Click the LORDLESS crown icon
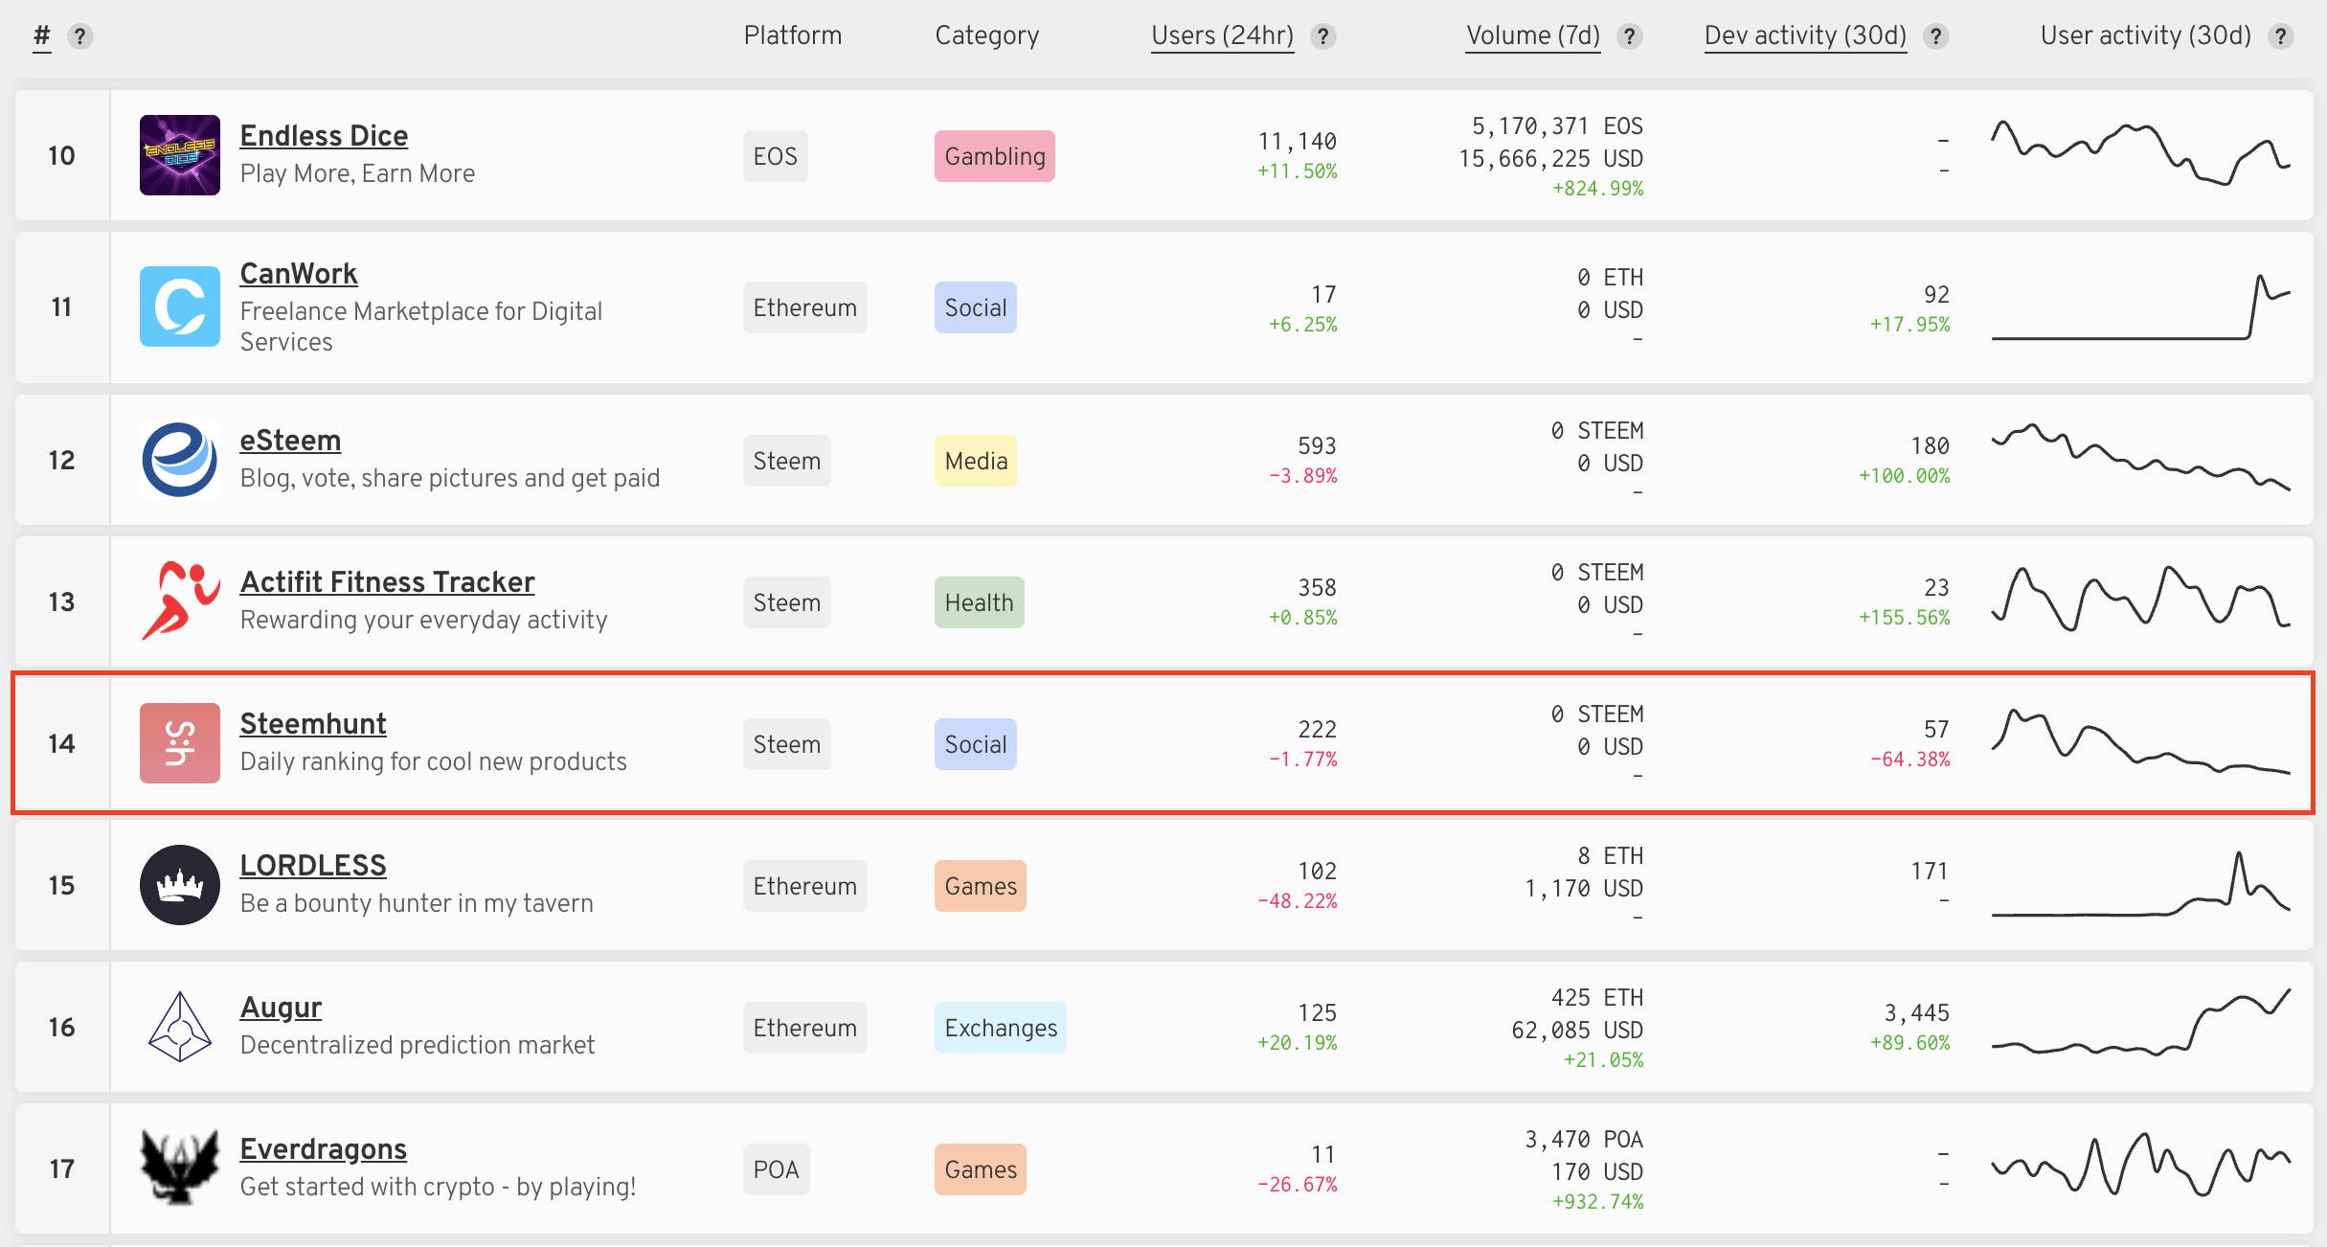 coord(180,885)
